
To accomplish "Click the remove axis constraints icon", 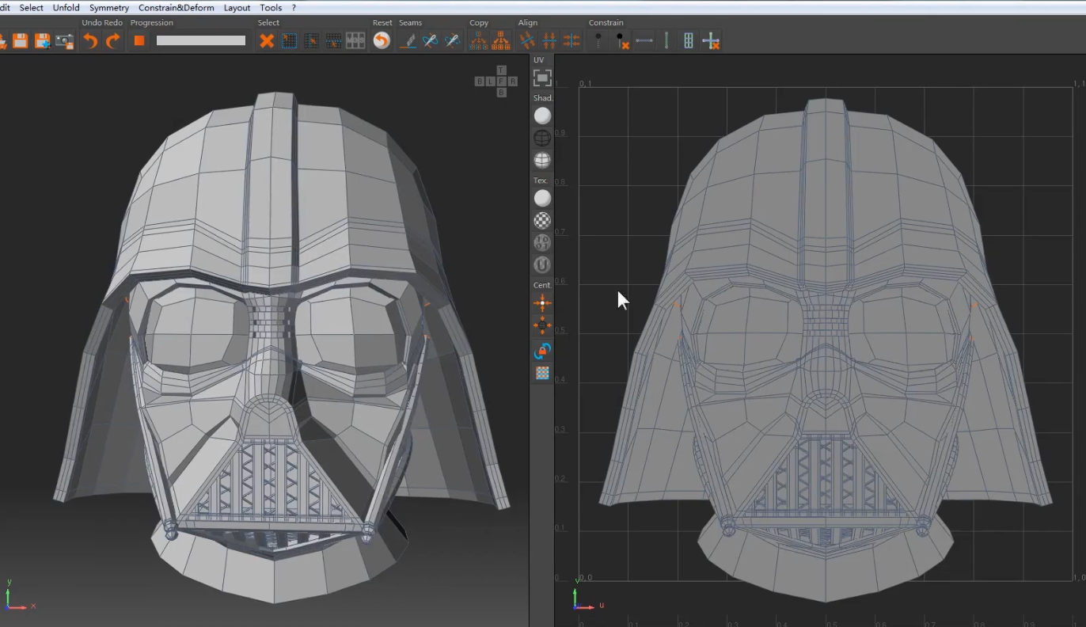I will point(711,40).
